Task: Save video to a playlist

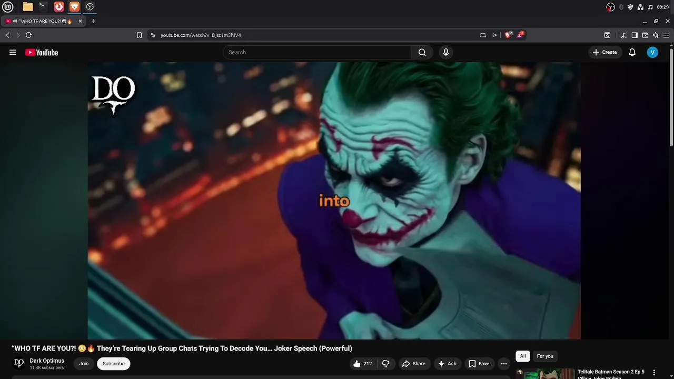Action: (479, 364)
